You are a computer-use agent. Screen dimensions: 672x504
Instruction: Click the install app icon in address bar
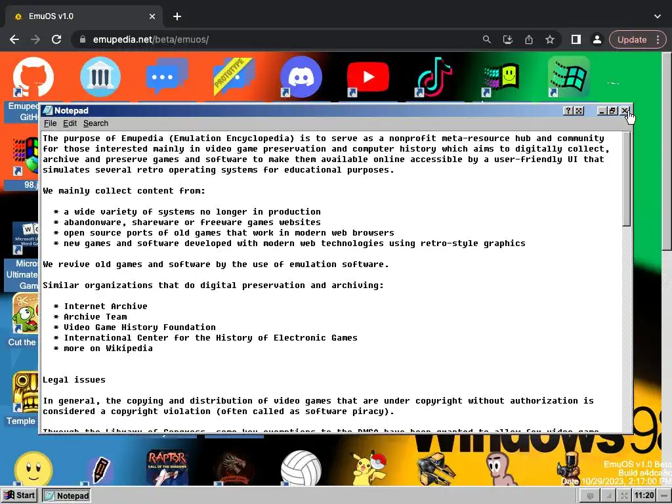pos(508,39)
